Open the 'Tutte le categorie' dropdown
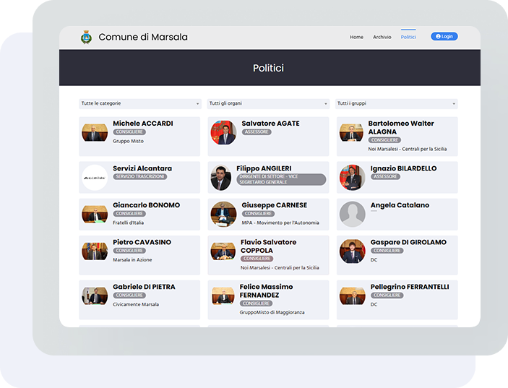This screenshot has height=388, width=508. tap(140, 104)
